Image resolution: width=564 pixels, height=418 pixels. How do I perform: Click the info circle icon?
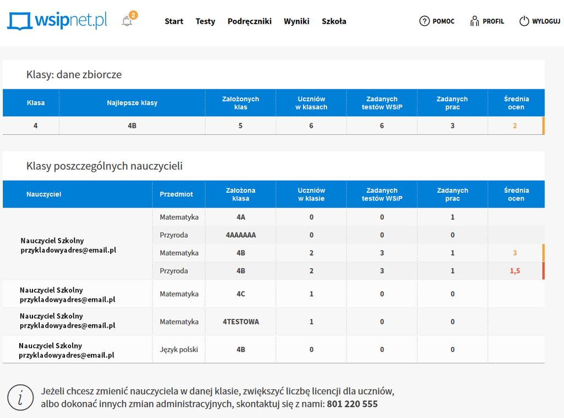point(20,398)
